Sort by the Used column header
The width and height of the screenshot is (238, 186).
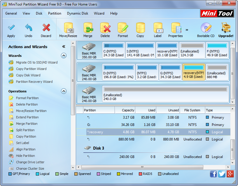click(146, 110)
